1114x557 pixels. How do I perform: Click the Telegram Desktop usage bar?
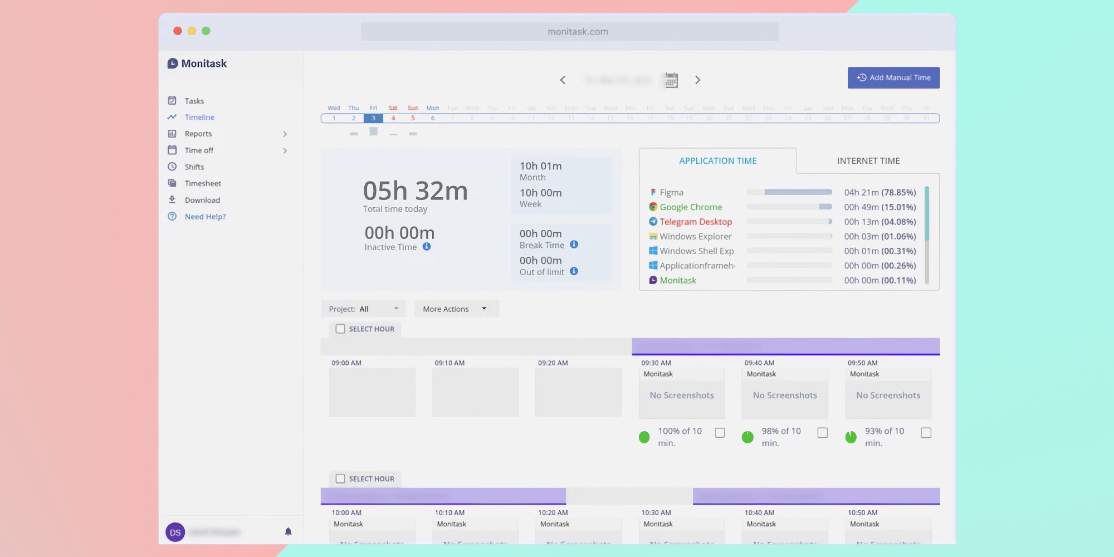point(789,221)
